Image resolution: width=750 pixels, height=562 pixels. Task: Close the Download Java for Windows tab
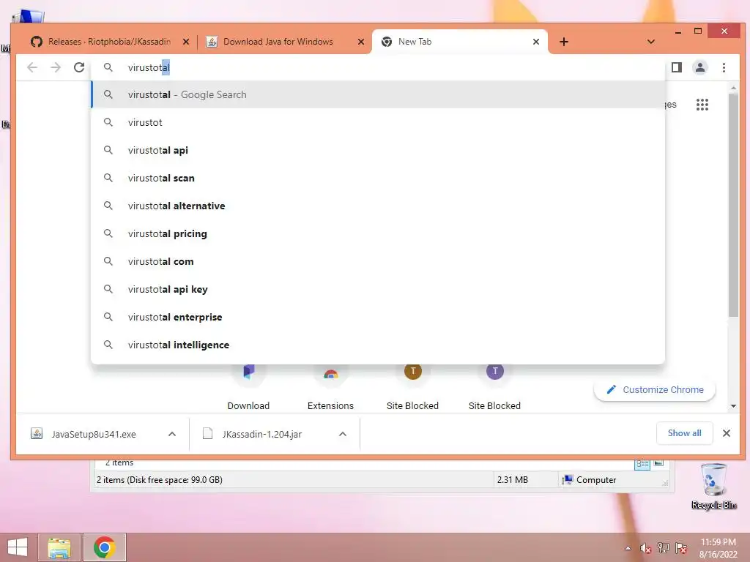(361, 42)
